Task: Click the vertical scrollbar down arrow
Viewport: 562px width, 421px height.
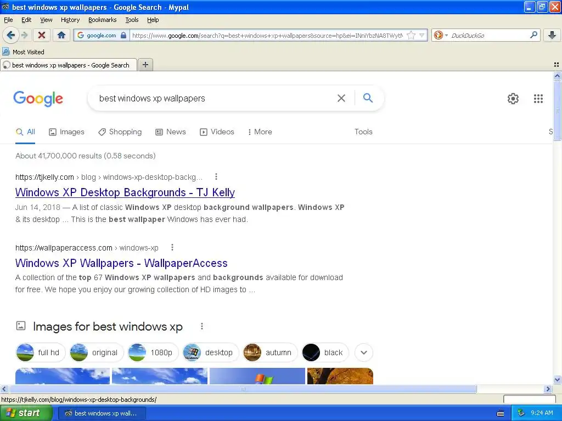Action: coord(557,380)
